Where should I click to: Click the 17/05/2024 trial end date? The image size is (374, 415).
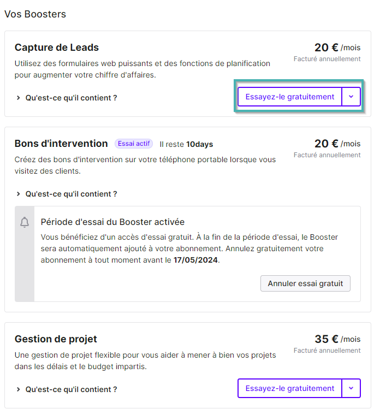coord(195,260)
